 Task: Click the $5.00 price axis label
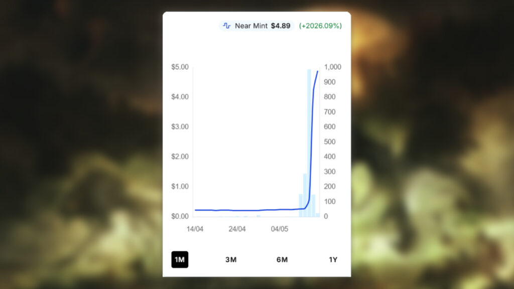(180, 67)
